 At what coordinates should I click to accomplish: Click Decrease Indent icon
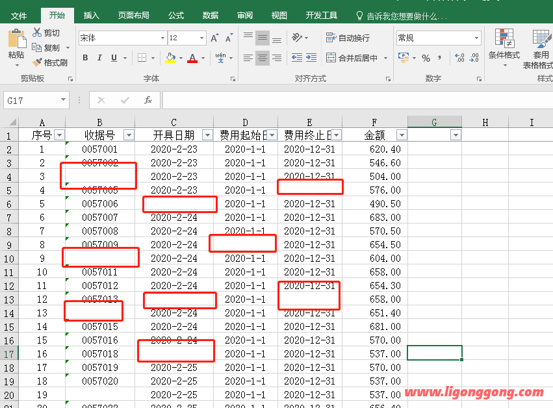point(297,58)
